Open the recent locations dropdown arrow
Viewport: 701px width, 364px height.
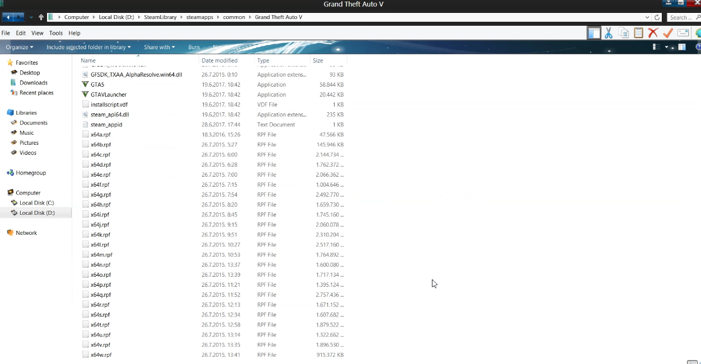coord(31,17)
